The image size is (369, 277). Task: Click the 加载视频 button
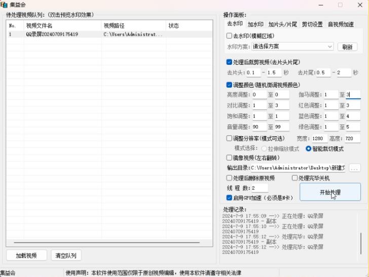pyautogui.click(x=26, y=256)
